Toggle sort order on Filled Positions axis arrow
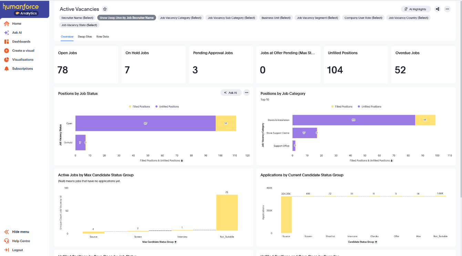Screen dimensions: 462x256 [182, 160]
